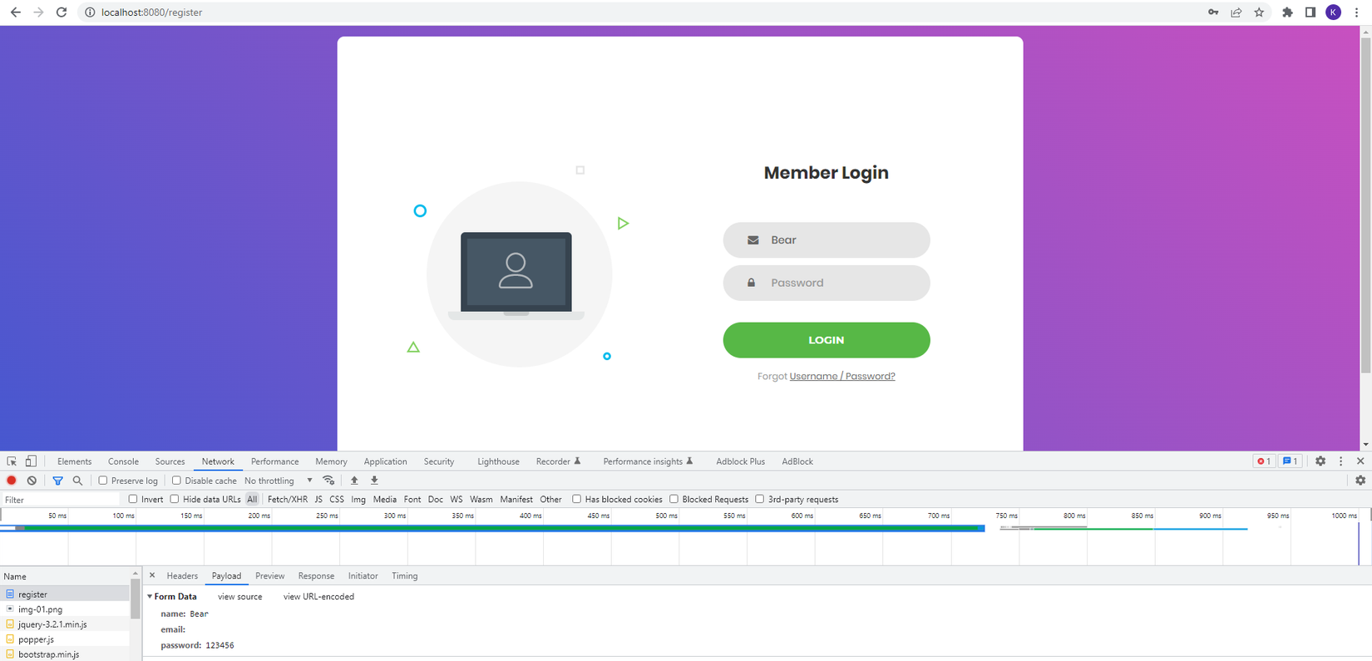The width and height of the screenshot is (1372, 661).
Task: Toggle the device toolbar in DevTools
Action: pyautogui.click(x=31, y=461)
